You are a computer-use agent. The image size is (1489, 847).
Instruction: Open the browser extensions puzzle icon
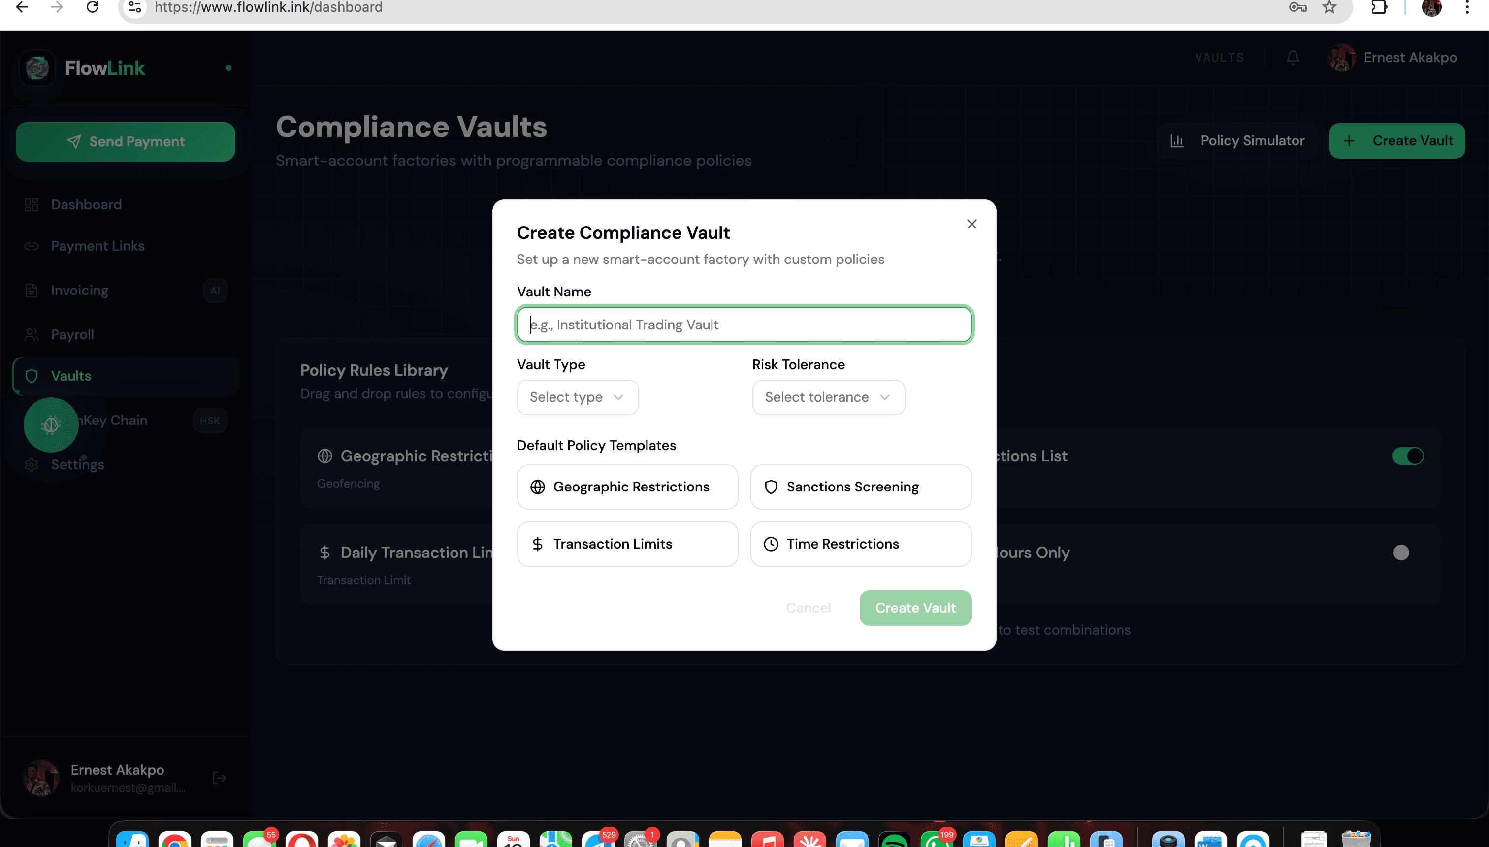(1379, 7)
